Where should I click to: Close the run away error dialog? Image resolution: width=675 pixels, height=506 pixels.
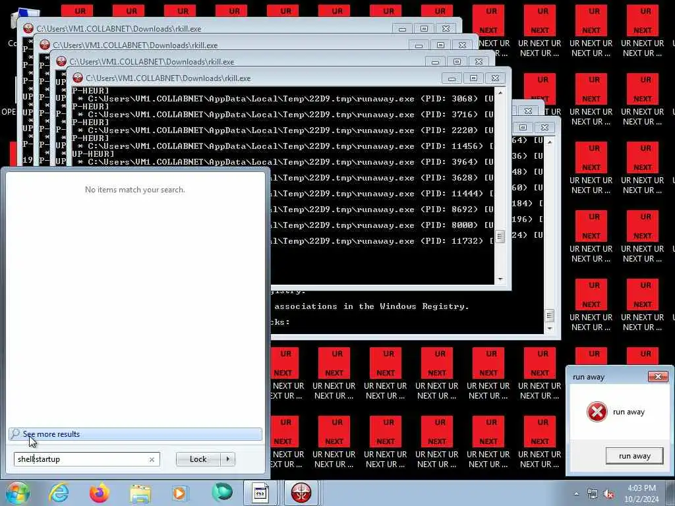point(658,376)
